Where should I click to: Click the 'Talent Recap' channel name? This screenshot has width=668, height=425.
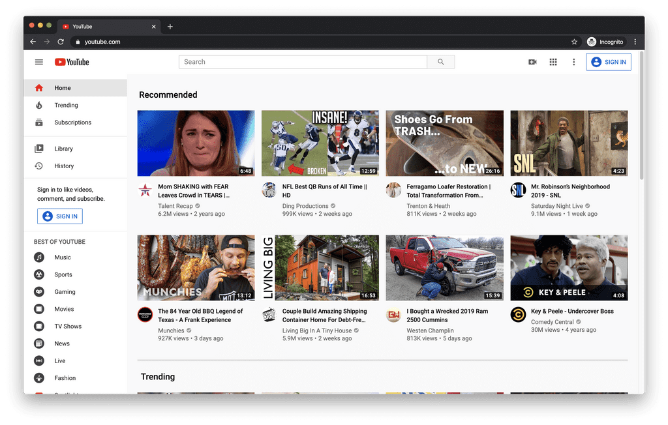(175, 206)
